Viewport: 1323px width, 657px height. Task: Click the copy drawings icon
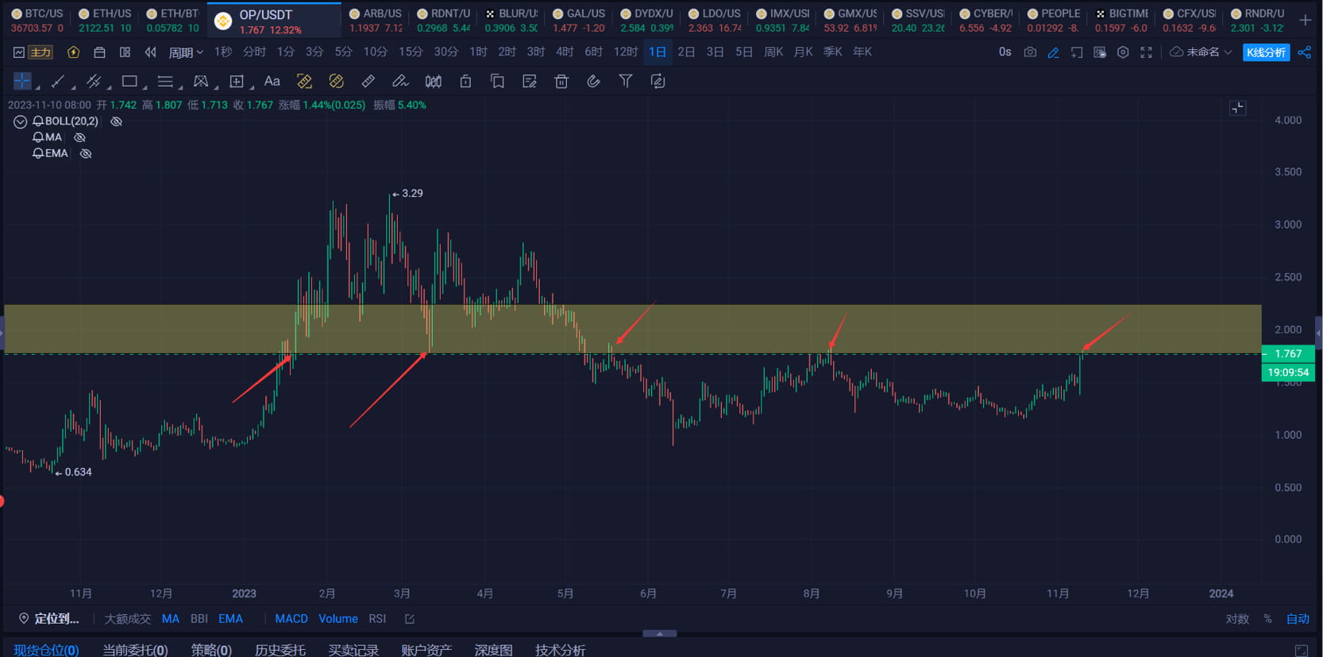(497, 81)
